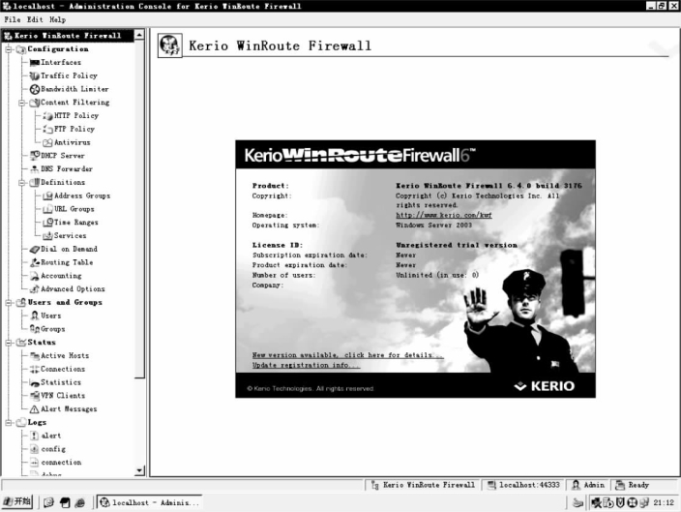Click the Kerio logo icon in header

pyautogui.click(x=169, y=45)
